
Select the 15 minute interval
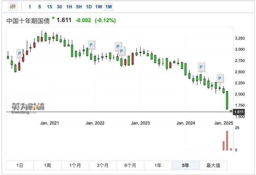click(49, 7)
